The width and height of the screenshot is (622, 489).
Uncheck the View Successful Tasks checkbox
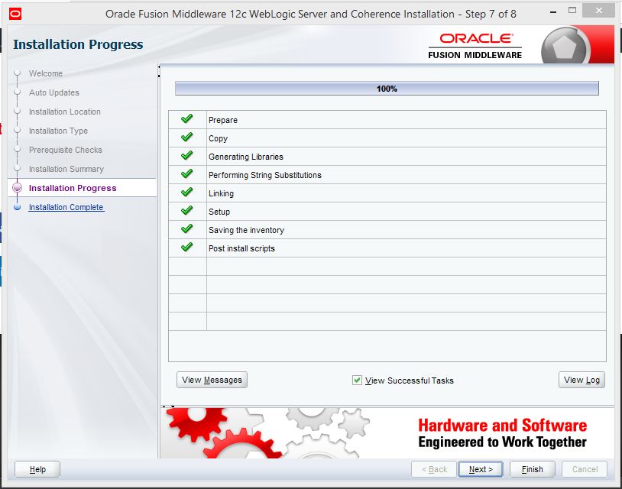point(357,380)
